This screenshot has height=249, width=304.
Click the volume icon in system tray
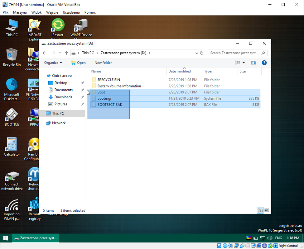270,238
